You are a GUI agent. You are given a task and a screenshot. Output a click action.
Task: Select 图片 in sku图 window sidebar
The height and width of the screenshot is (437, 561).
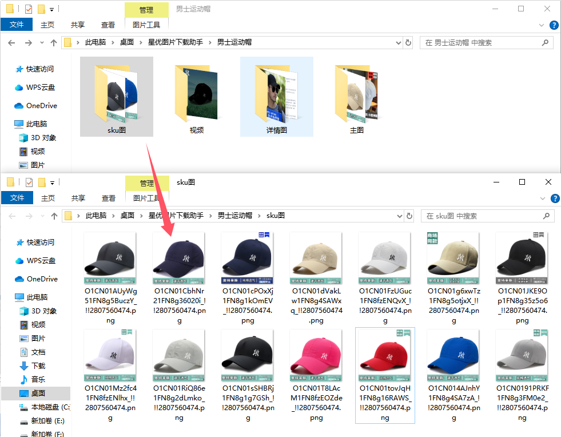(x=32, y=338)
